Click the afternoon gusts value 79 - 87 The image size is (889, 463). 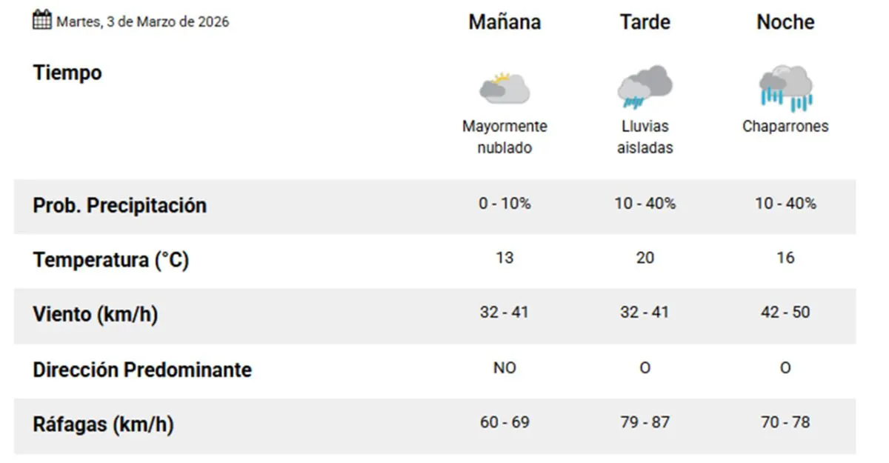point(645,422)
